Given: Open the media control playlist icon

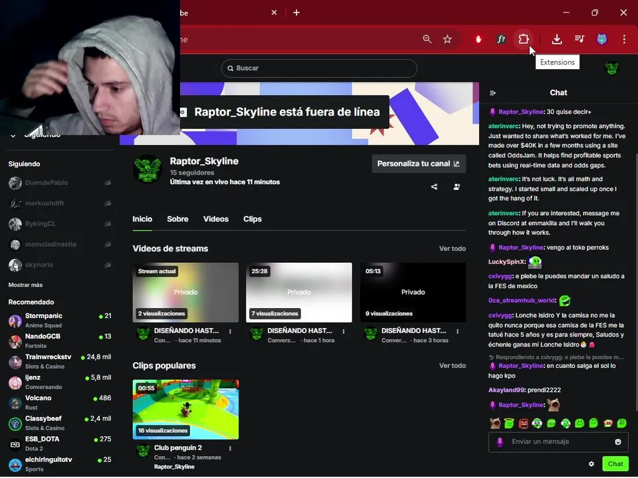Looking at the screenshot, I should click(x=579, y=39).
